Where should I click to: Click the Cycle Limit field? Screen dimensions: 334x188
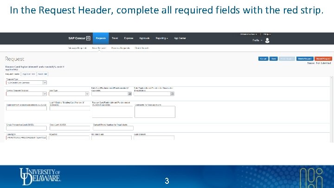click(x=70, y=128)
